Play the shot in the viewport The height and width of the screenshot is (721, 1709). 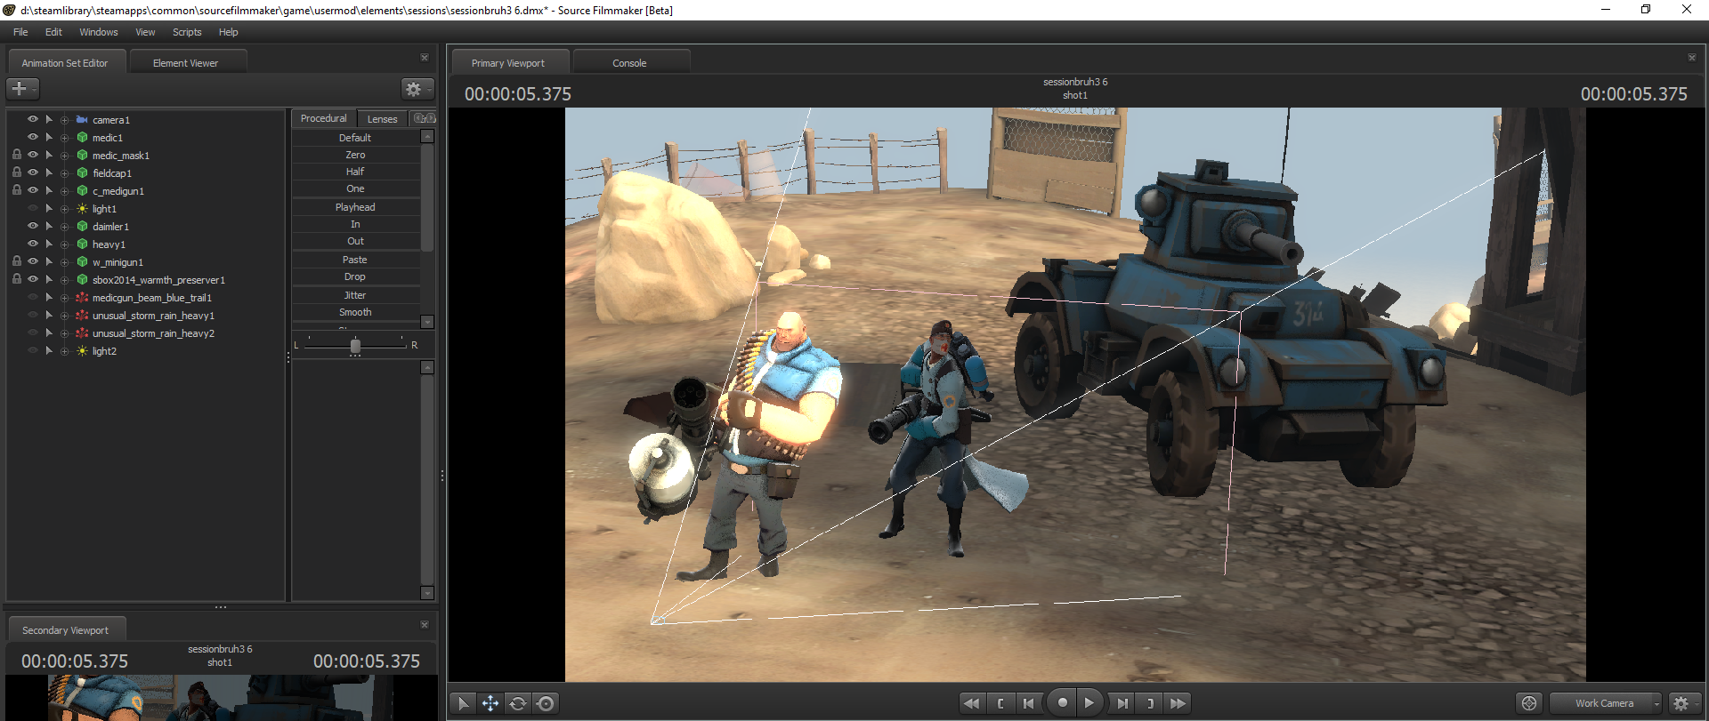click(1089, 702)
